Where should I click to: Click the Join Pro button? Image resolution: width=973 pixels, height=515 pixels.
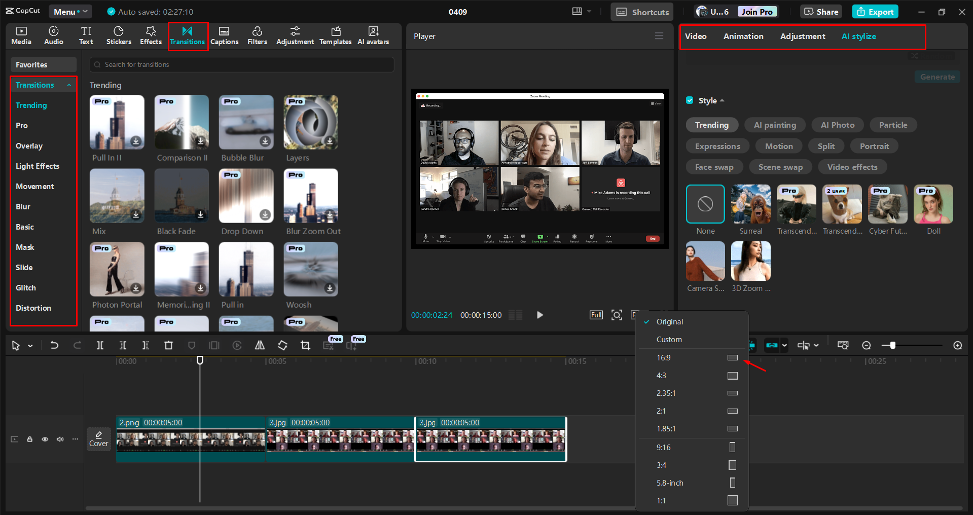point(756,11)
